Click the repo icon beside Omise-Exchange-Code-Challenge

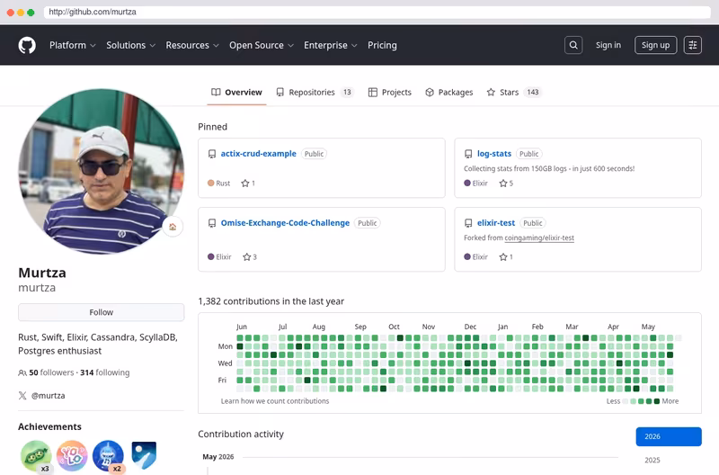pos(212,223)
